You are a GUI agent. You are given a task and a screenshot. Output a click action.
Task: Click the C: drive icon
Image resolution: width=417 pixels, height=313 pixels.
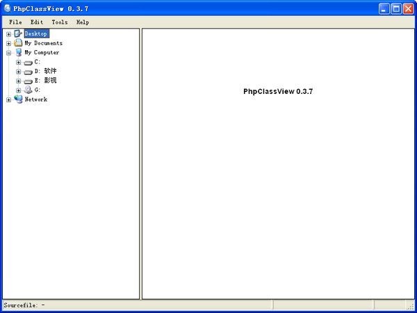tap(28, 63)
